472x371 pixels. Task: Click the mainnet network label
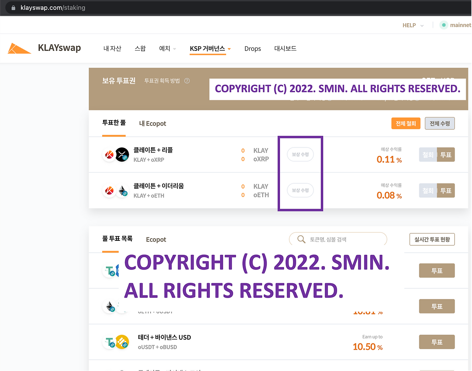[461, 25]
